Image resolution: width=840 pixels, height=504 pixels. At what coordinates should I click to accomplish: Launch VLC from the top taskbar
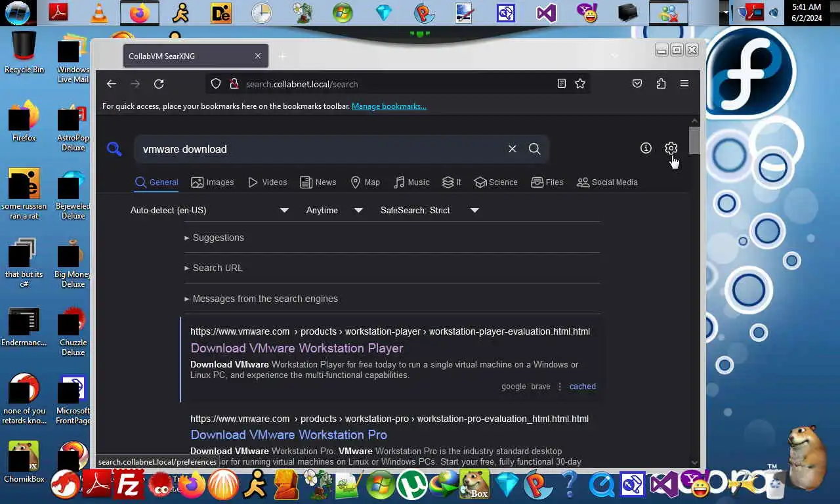tap(99, 12)
